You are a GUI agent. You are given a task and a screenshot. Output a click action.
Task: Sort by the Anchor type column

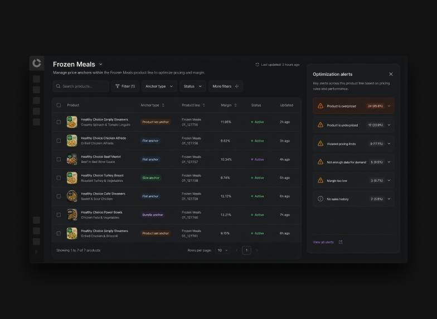tap(163, 105)
